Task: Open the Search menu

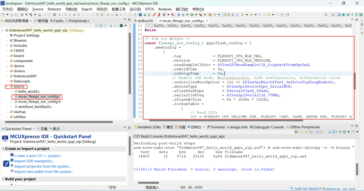Action: pos(87,9)
